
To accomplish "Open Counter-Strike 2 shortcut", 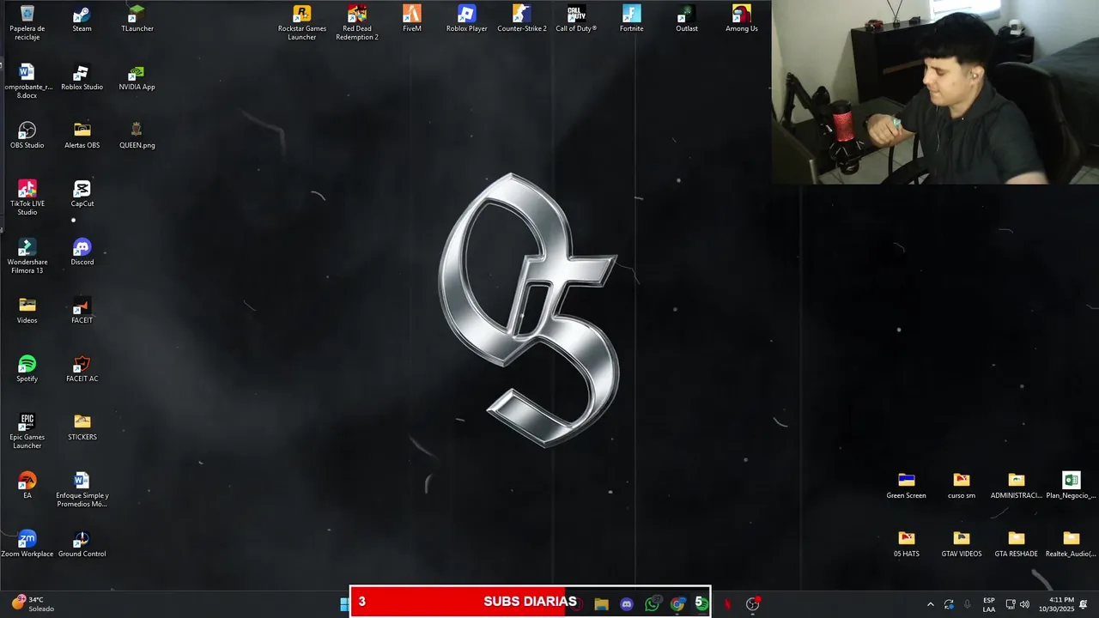I will click(x=522, y=19).
